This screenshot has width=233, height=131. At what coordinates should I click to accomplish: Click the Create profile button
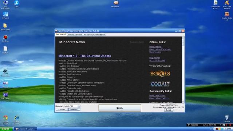point(62,110)
